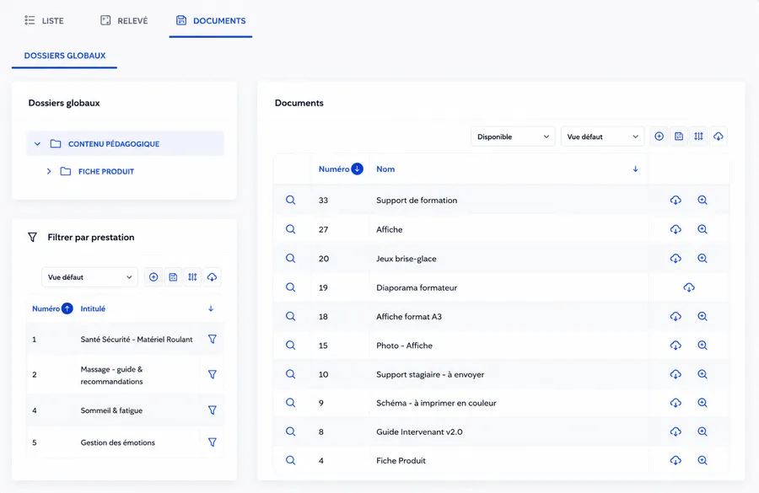Click the cloud export icon in Documents toolbar
Screen dimensions: 759x493
[719, 137]
